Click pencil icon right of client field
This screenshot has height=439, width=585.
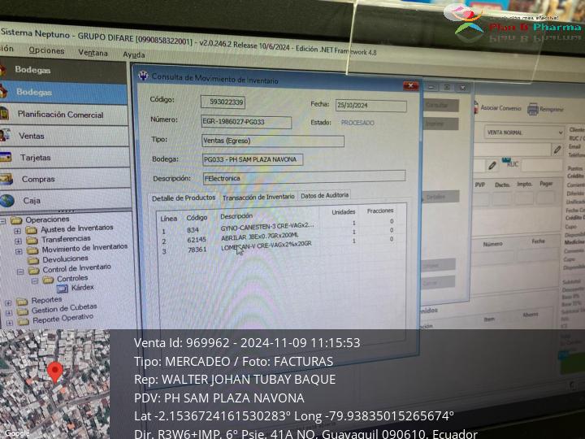coord(557,150)
